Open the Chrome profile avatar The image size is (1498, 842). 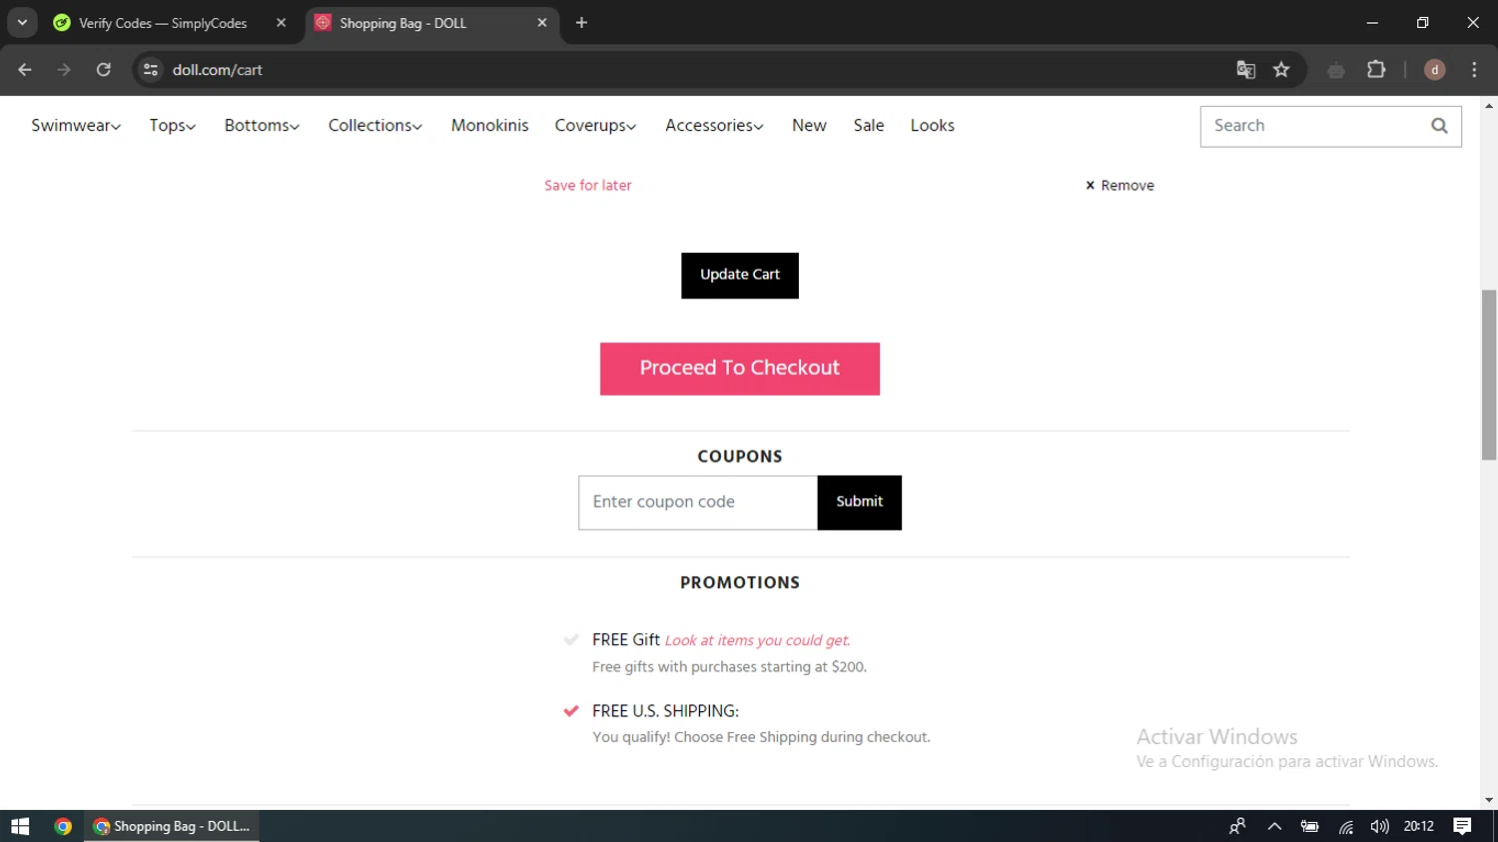point(1435,70)
